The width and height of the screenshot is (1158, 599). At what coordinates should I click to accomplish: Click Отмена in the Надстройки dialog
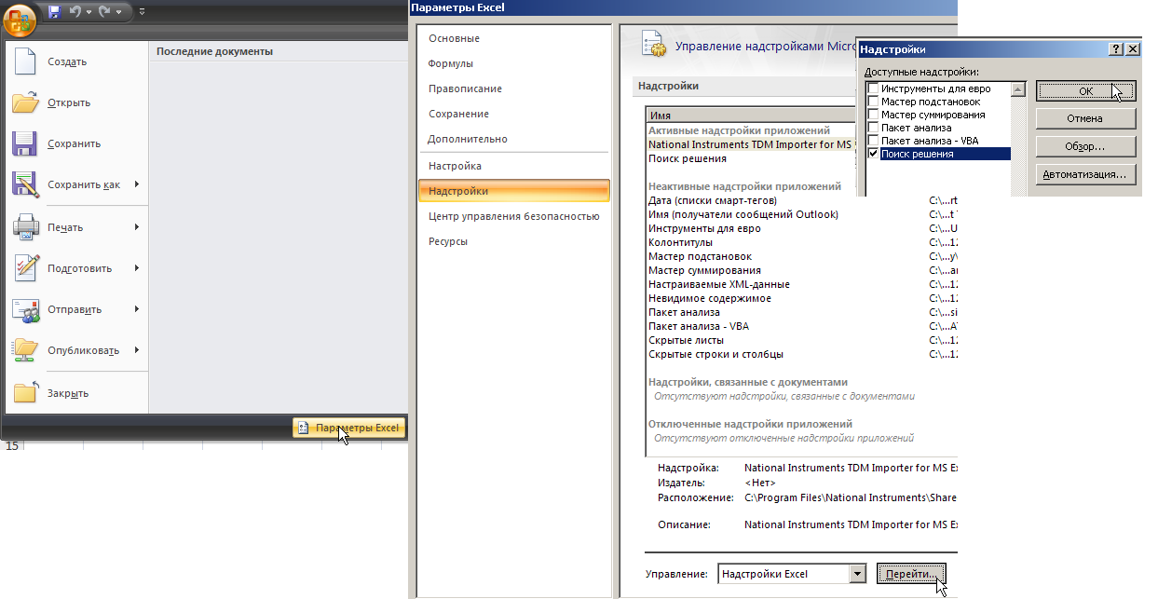point(1085,118)
